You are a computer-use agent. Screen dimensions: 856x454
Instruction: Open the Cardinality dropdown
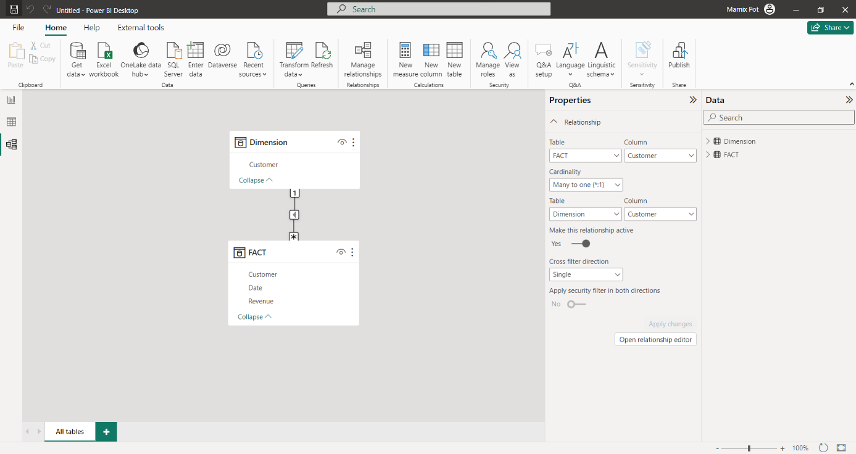(x=586, y=184)
